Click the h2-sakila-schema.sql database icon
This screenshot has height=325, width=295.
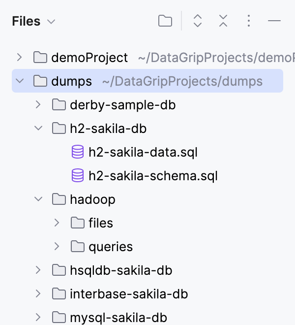click(78, 176)
